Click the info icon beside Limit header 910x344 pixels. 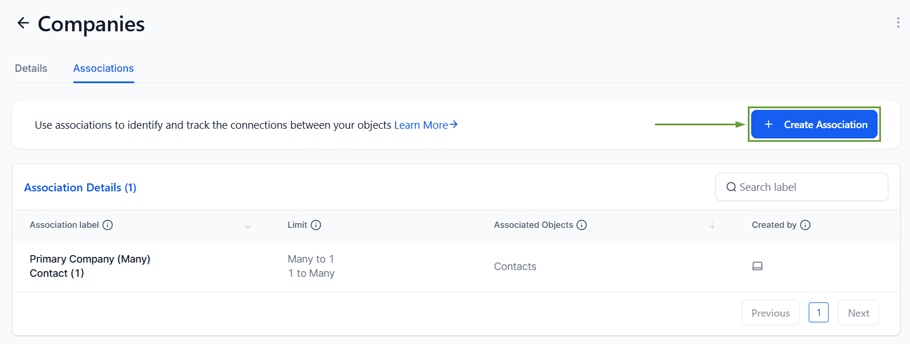(x=316, y=225)
